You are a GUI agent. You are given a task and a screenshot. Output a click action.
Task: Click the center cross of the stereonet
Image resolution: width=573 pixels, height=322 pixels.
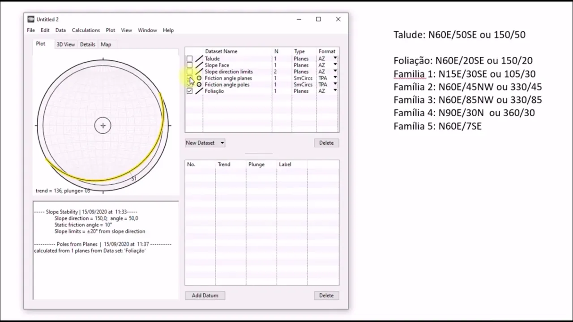[103, 126]
